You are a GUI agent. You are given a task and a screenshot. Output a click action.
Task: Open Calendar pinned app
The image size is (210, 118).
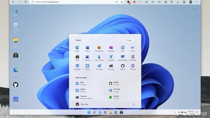77,67
